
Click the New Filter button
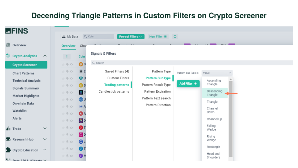(158, 37)
